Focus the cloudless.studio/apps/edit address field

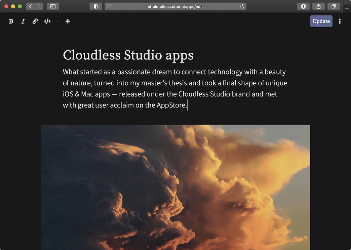(175, 6)
